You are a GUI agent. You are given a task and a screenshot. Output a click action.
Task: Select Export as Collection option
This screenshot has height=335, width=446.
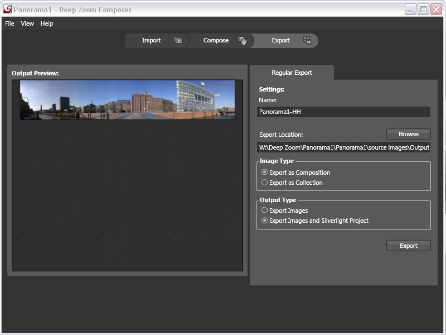point(265,183)
